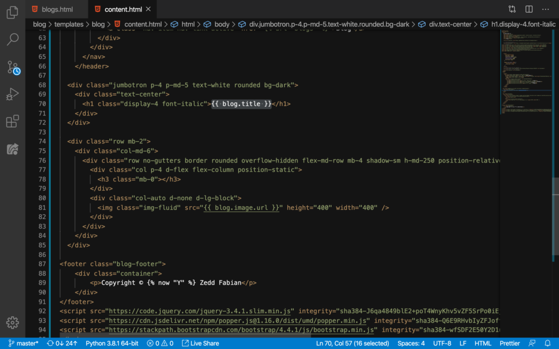The height and width of the screenshot is (349, 559).
Task: Click the div.jumbotron breadcrumb
Action: [329, 24]
